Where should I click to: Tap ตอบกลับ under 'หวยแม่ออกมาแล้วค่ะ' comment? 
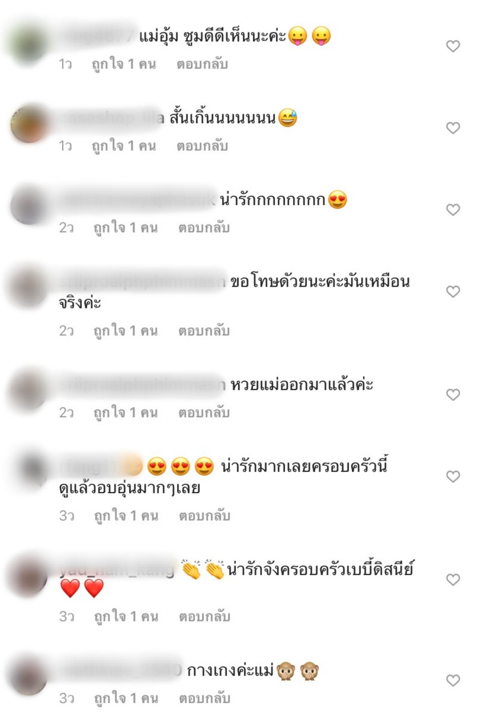click(x=204, y=413)
